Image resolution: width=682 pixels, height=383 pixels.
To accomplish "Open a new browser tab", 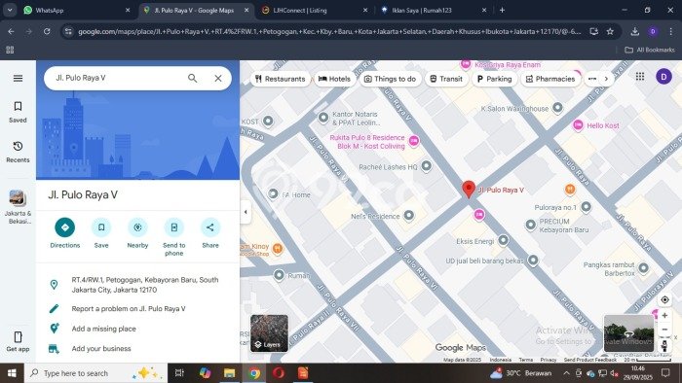I will tap(502, 10).
